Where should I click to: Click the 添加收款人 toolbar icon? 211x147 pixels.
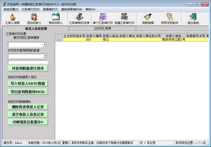pyautogui.click(x=34, y=19)
